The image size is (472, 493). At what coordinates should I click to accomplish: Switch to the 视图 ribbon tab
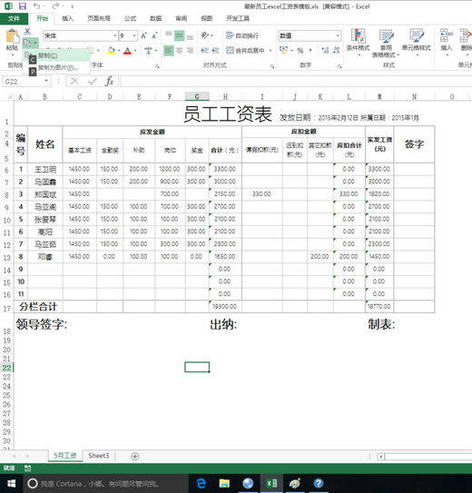pyautogui.click(x=206, y=18)
